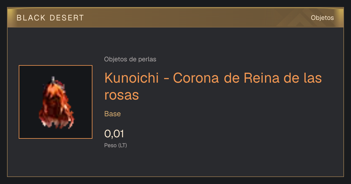
Task: Click the orange-bordered item thumbnail frame
Action: [56, 102]
